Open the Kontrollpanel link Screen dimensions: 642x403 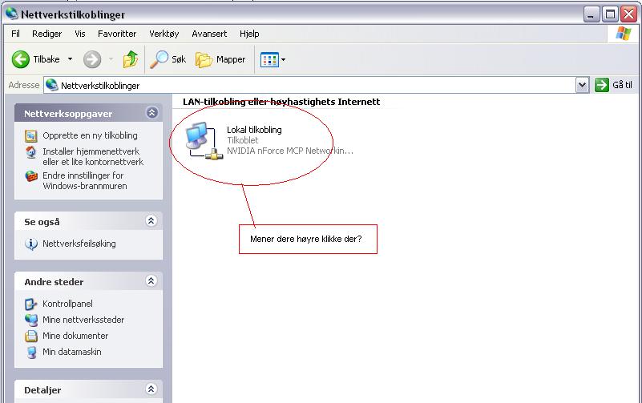point(67,304)
